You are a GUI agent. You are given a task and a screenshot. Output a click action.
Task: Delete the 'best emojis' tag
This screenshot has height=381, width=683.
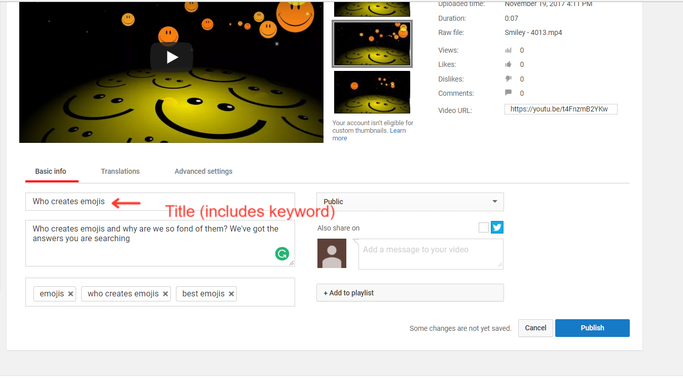click(x=231, y=294)
